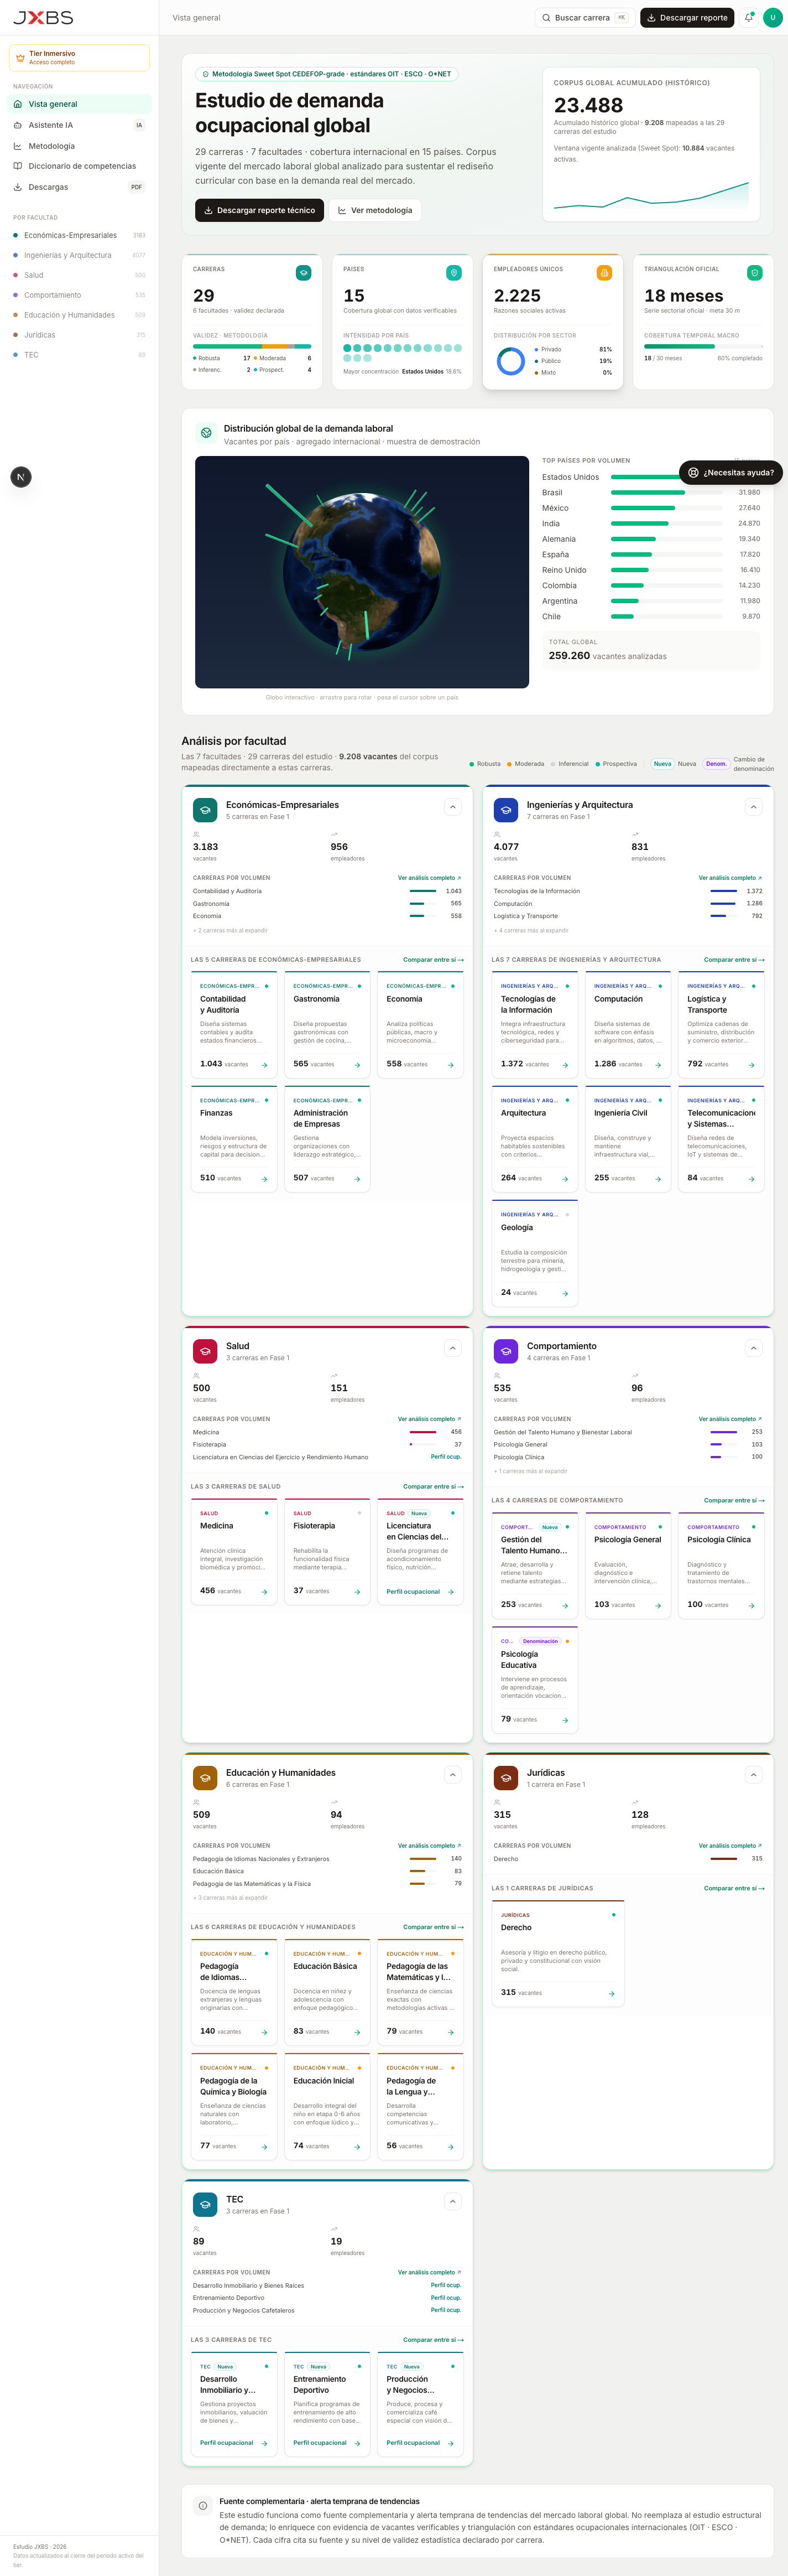
Task: Click the cobertura temporal progress bar
Action: 703,347
